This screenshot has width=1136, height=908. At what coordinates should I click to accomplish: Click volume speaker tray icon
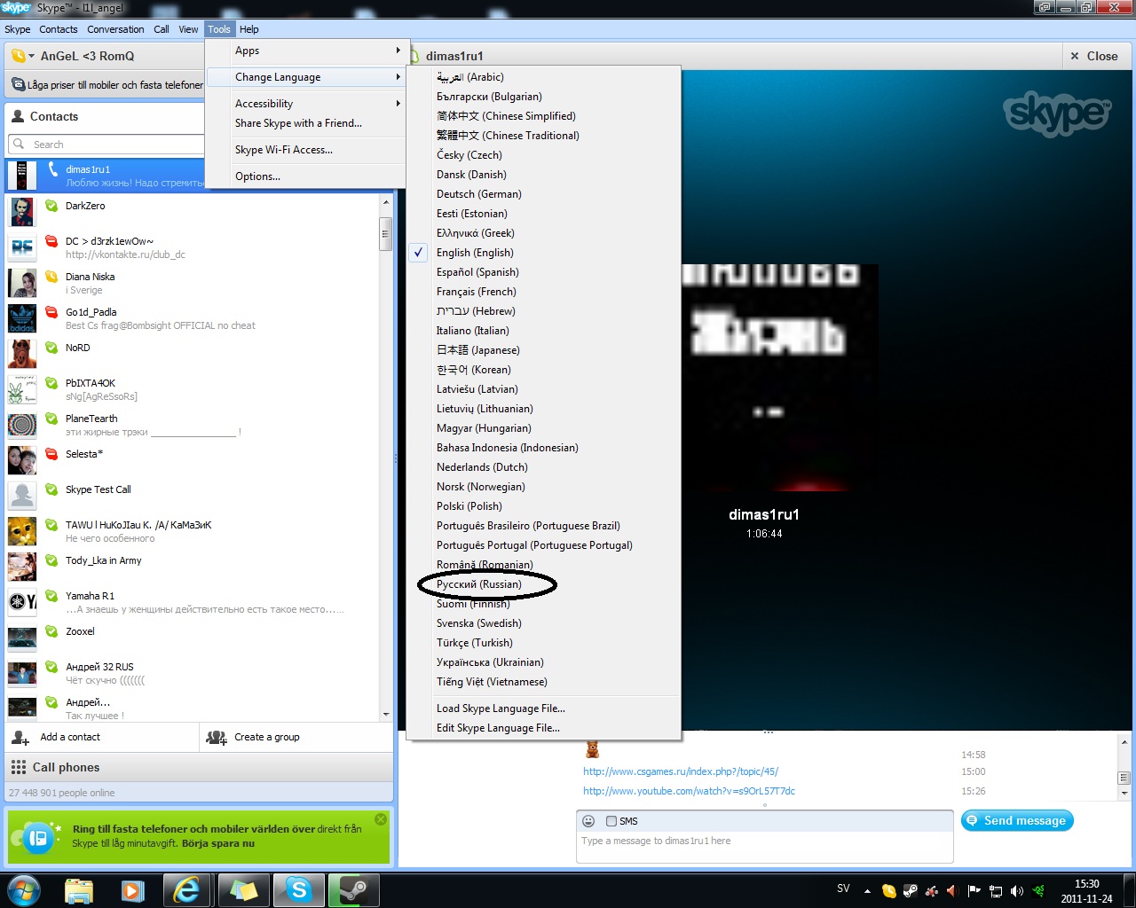tap(1017, 890)
